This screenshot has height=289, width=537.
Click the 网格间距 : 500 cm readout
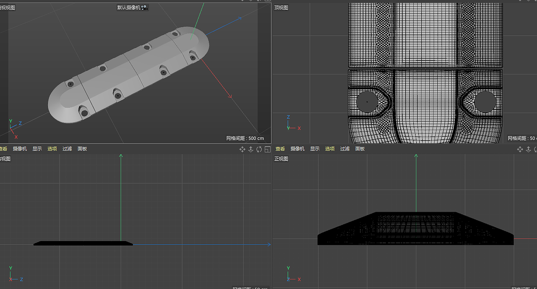point(245,138)
